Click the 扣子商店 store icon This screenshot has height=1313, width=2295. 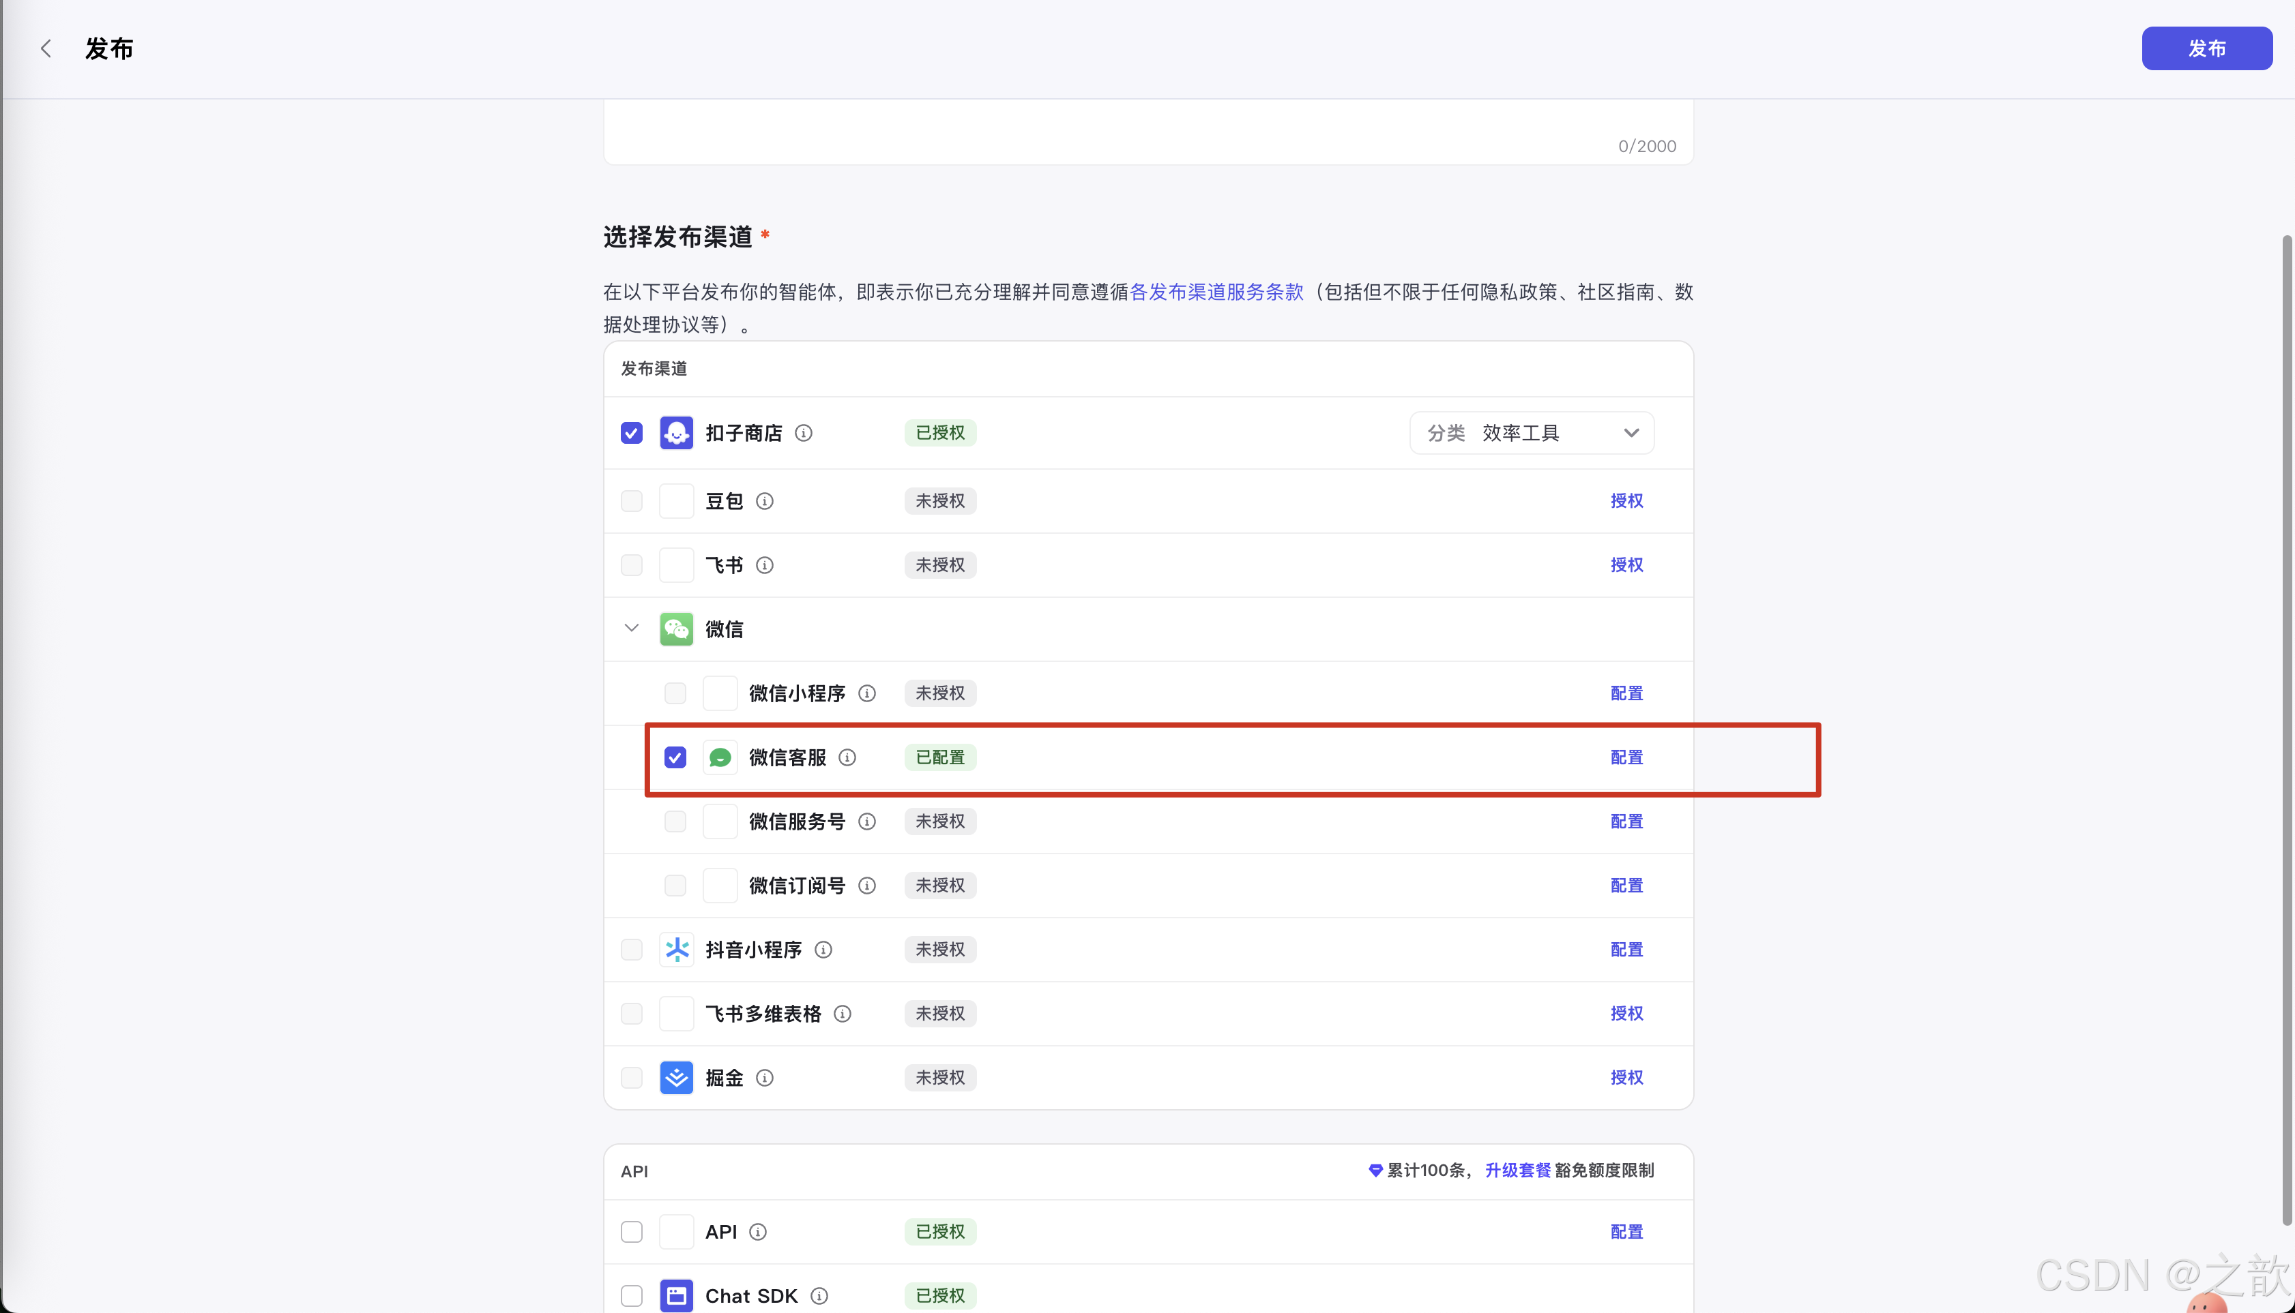click(x=676, y=433)
